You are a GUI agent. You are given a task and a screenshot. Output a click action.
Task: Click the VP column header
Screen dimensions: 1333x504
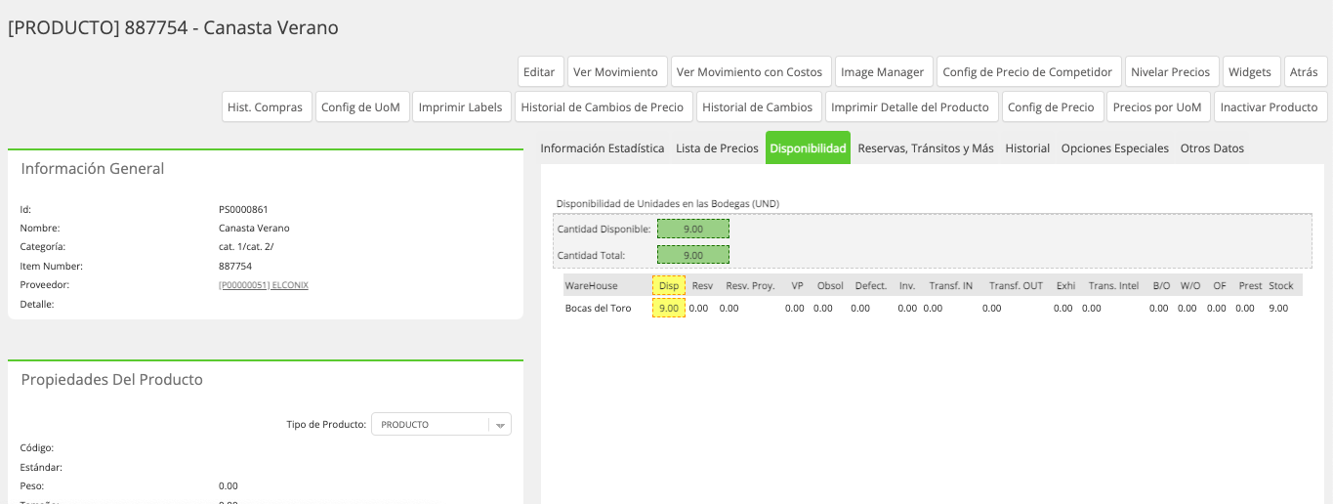797,285
